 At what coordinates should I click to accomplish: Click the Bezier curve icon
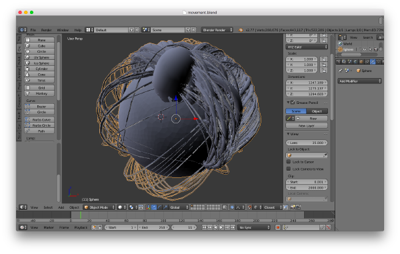pos(28,107)
